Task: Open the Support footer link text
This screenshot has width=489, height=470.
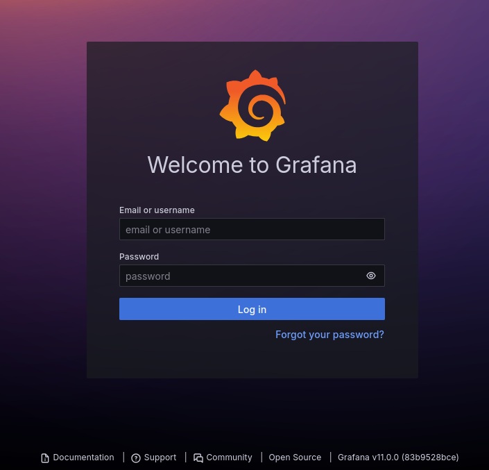Action: pos(160,458)
